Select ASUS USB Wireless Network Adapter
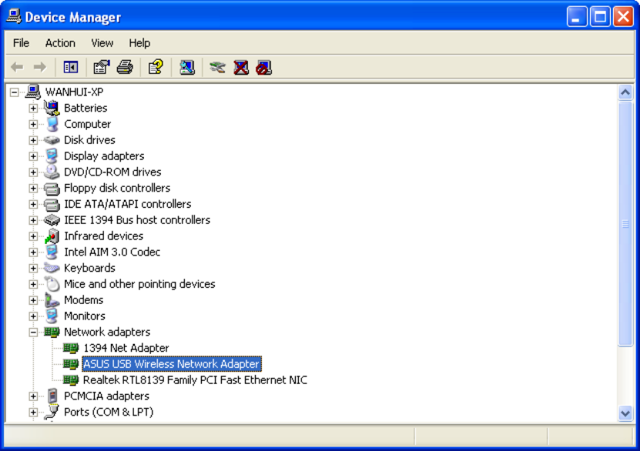Image resolution: width=640 pixels, height=451 pixels. (172, 364)
